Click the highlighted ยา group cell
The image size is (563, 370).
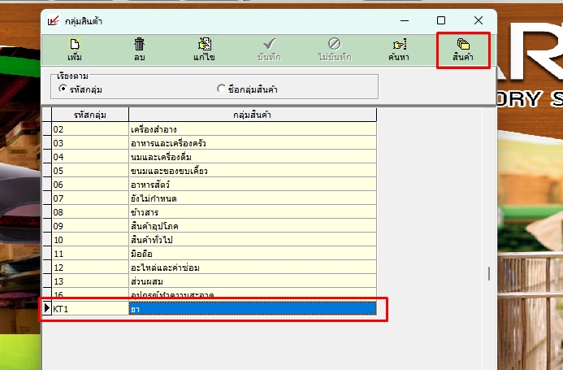pyautogui.click(x=253, y=308)
